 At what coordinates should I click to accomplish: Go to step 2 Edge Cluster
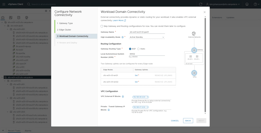[x=64, y=30]
